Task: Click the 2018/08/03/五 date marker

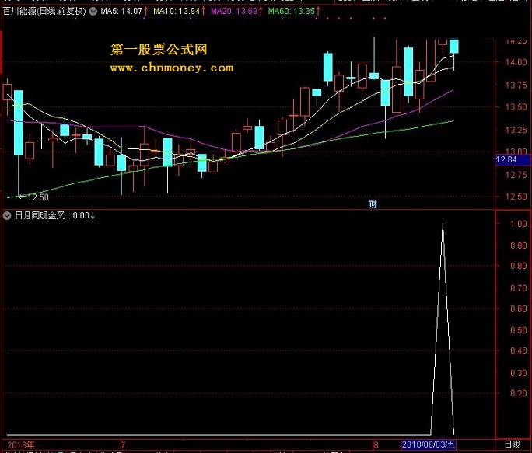Action: tap(429, 444)
